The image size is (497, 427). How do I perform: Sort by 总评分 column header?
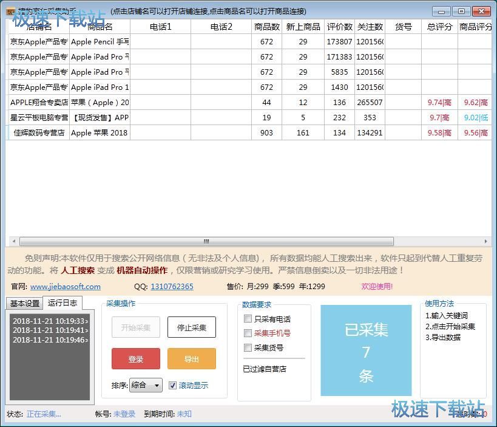click(x=439, y=27)
